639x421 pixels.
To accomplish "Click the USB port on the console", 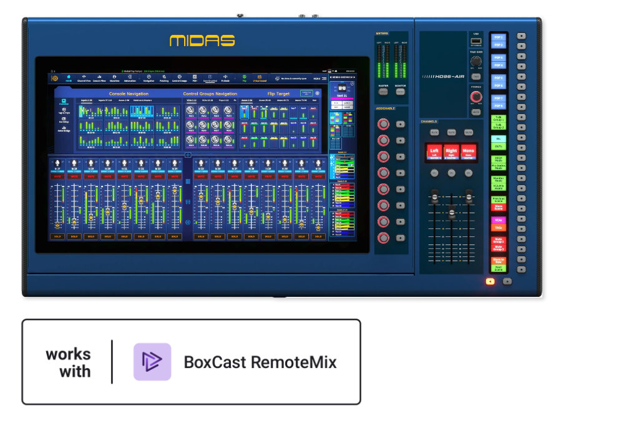I will [x=476, y=41].
